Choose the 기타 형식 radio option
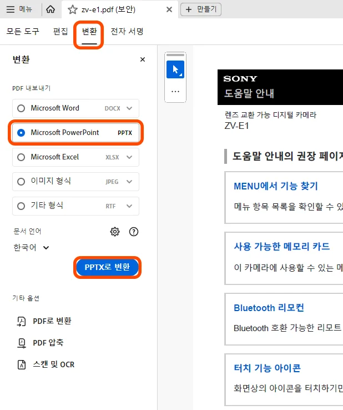The height and width of the screenshot is (410, 343). point(21,206)
